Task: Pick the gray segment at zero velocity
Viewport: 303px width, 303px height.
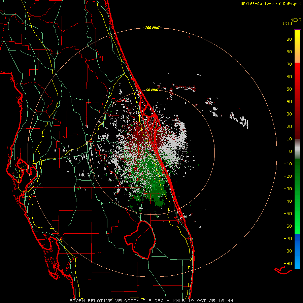Action: (x=297, y=149)
